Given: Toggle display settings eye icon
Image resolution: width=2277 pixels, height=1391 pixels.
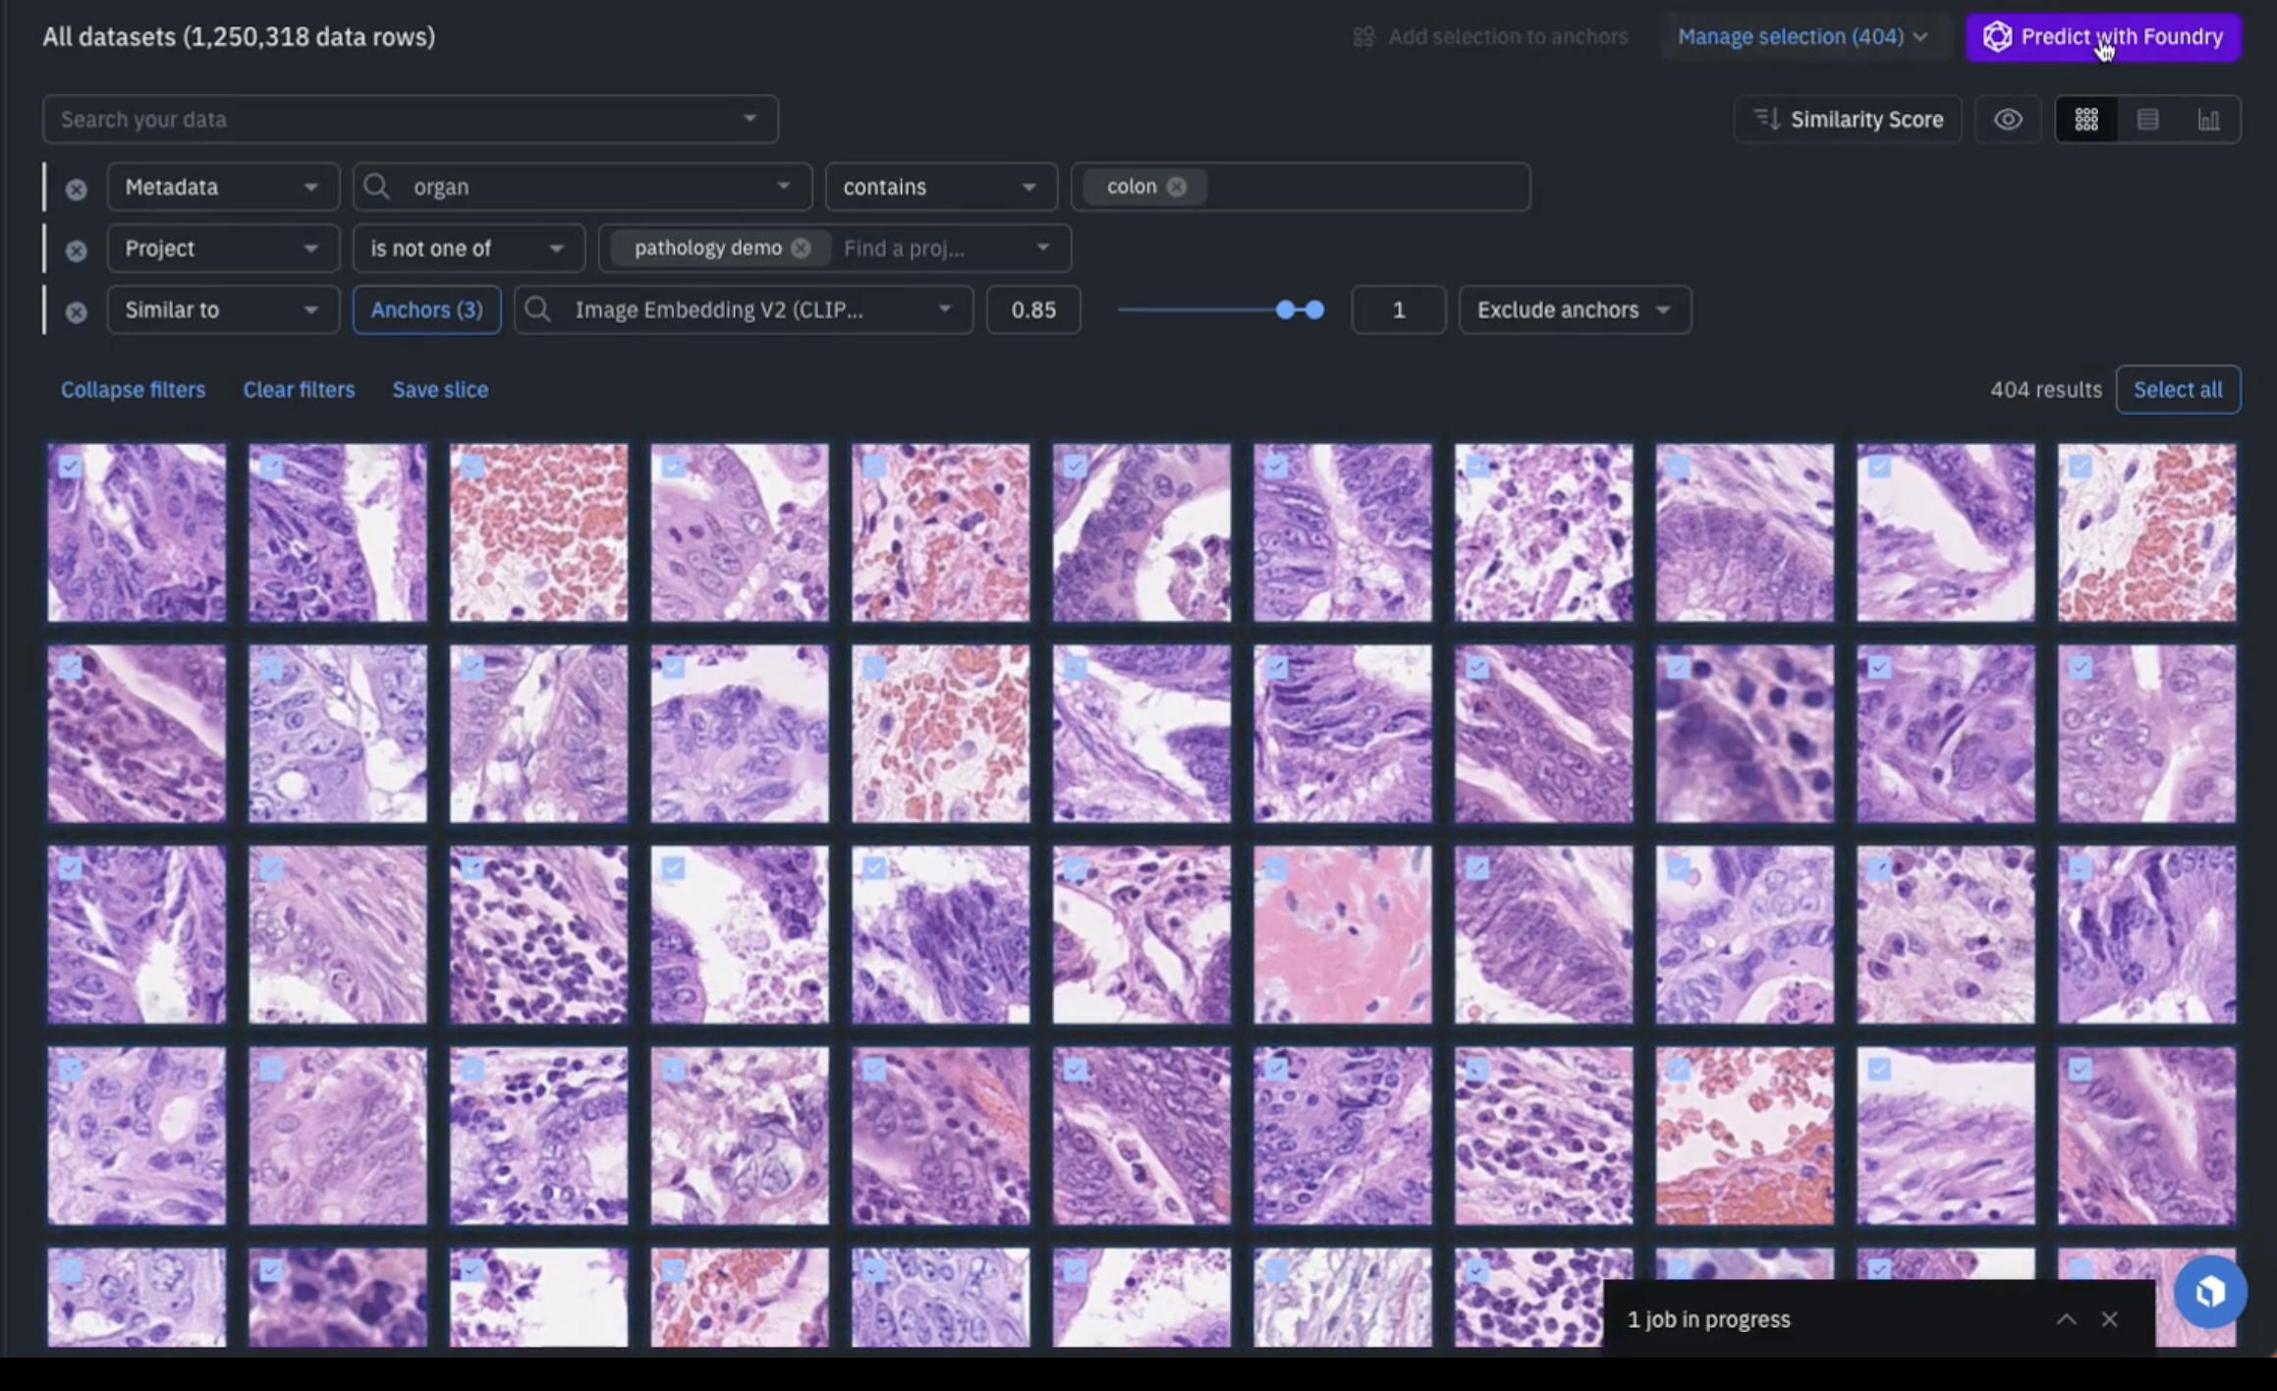Looking at the screenshot, I should click(2008, 120).
